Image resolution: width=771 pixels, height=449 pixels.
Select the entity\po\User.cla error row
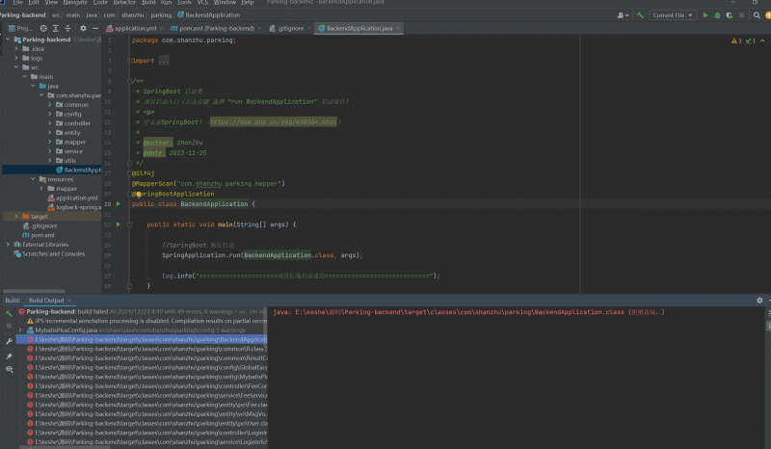(146, 423)
